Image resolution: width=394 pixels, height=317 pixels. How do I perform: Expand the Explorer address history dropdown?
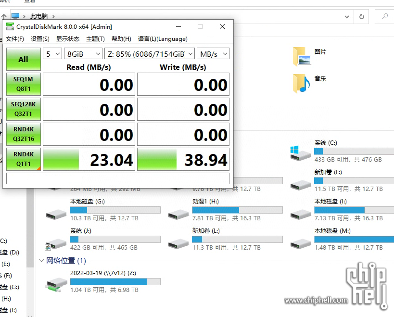point(347,17)
